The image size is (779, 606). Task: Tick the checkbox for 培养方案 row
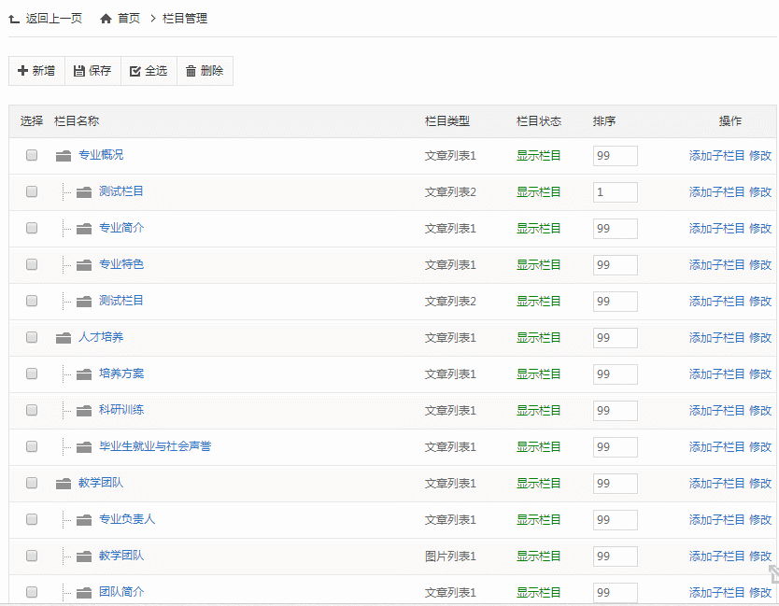(x=32, y=373)
